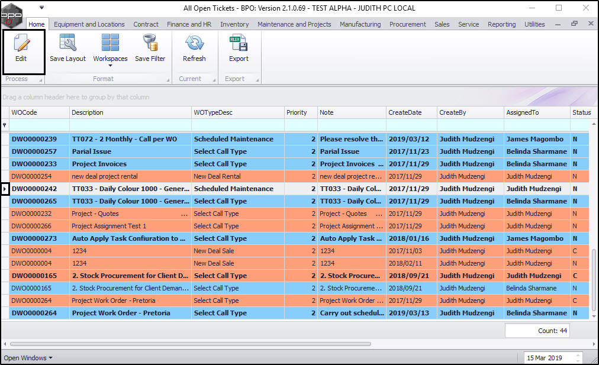Image resolution: width=599 pixels, height=365 pixels.
Task: Select the Procurement ribbon tab
Action: [407, 24]
